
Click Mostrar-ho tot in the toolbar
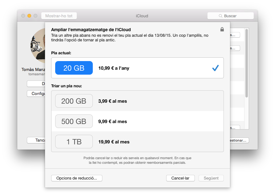pyautogui.click(x=59, y=16)
